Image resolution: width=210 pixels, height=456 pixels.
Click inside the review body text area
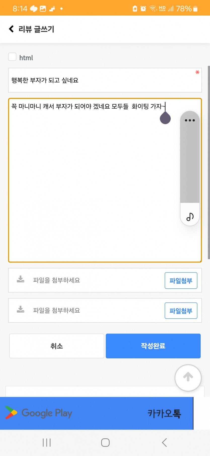(x=105, y=180)
